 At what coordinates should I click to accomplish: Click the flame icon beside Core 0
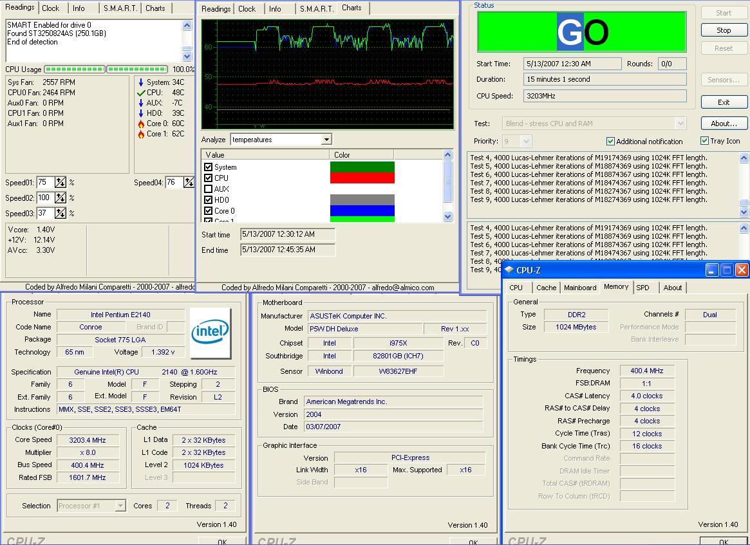pos(141,124)
